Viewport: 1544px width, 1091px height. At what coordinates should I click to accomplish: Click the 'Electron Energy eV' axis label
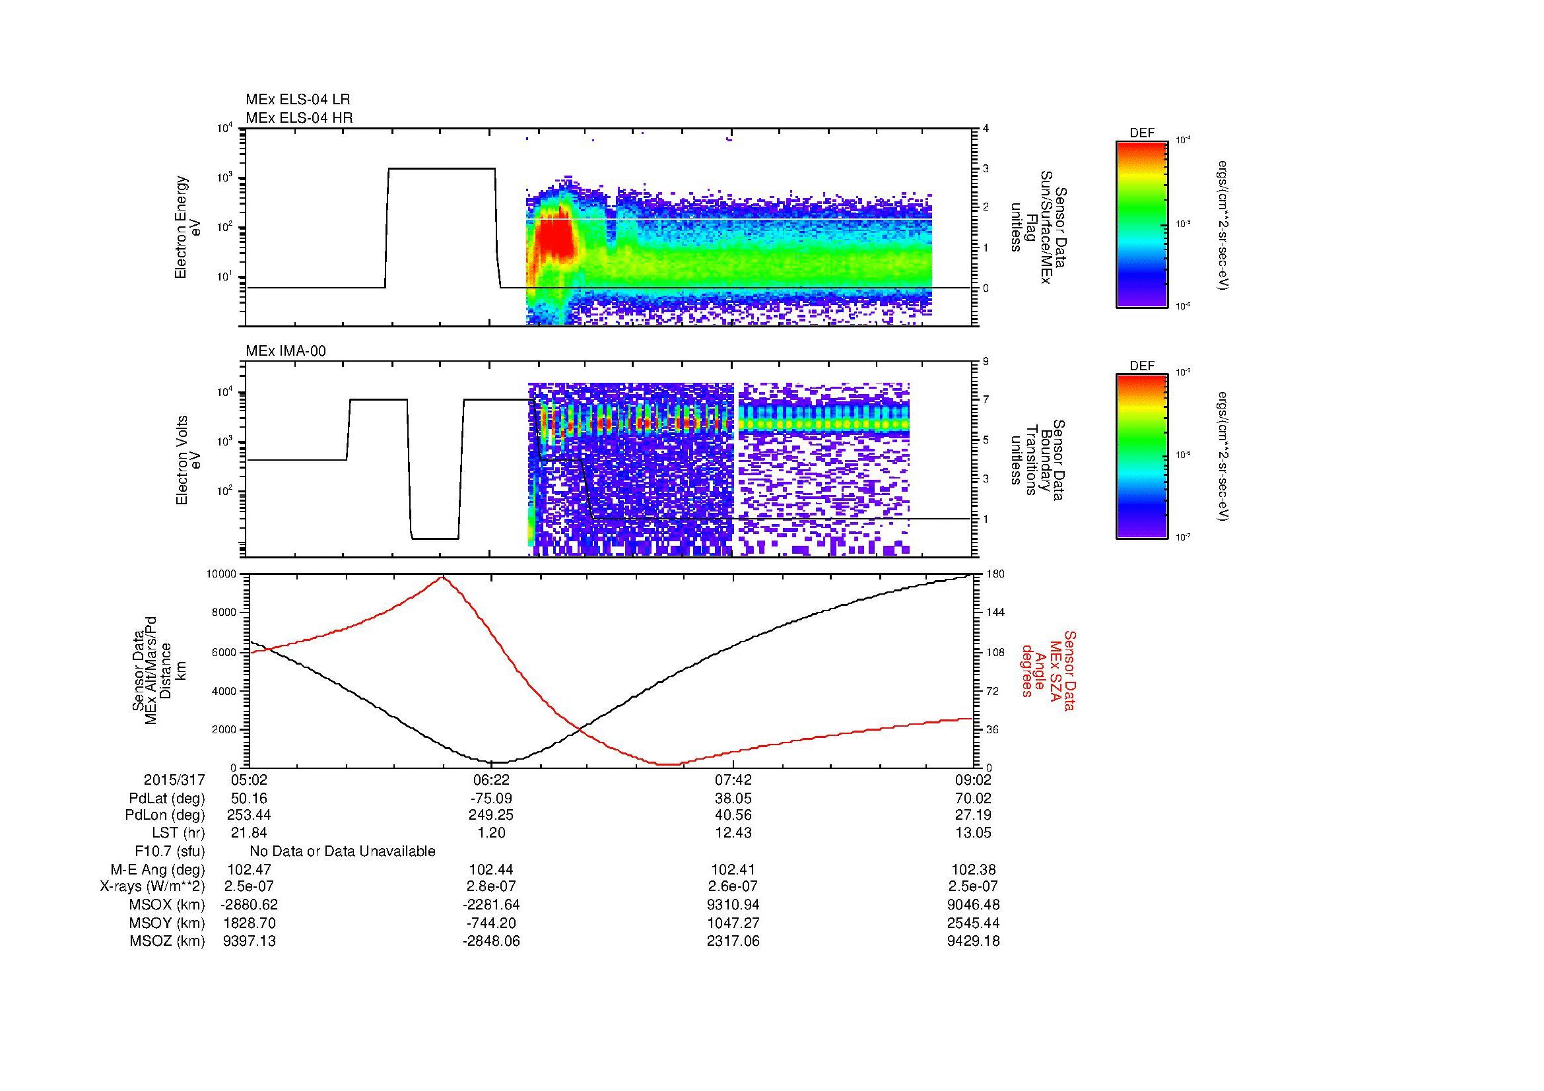188,227
